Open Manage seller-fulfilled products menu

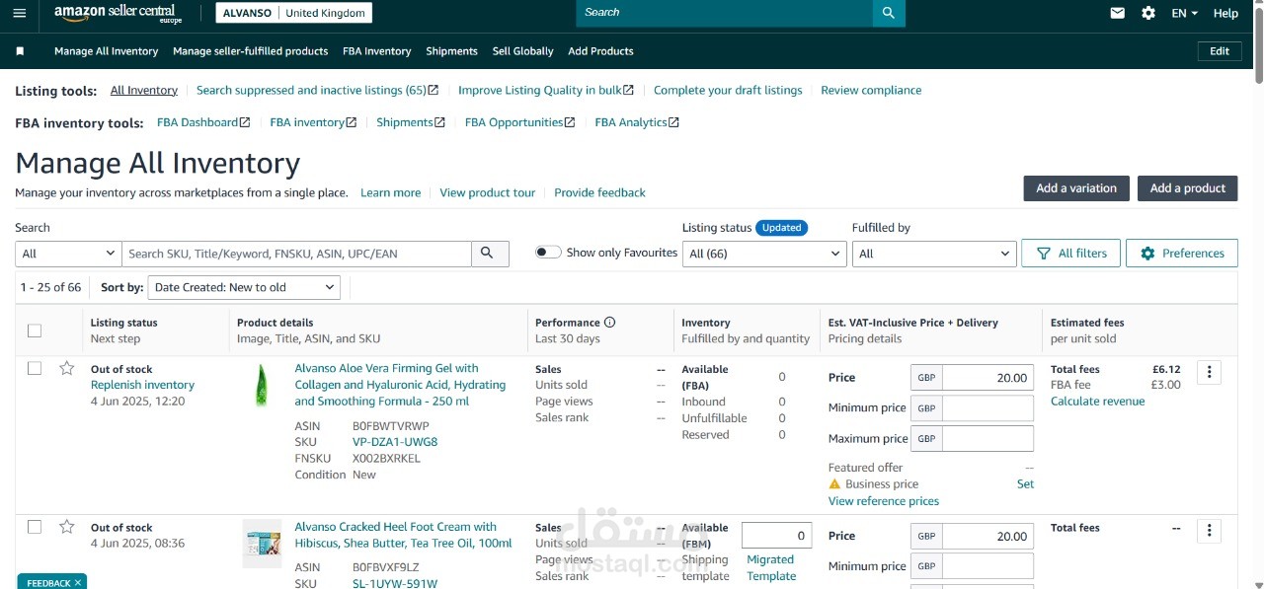[x=250, y=51]
